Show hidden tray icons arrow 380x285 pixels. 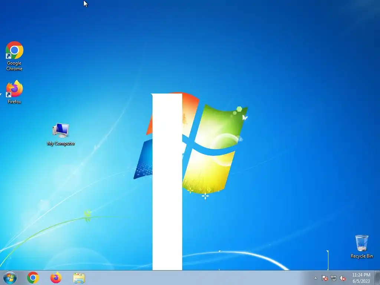315,278
